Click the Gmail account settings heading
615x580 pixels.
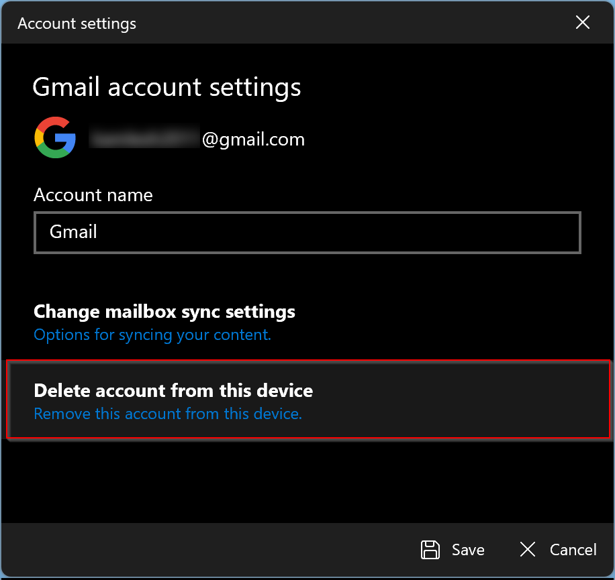[x=166, y=86]
